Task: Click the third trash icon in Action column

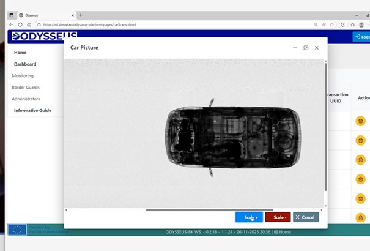Action: pos(361,160)
